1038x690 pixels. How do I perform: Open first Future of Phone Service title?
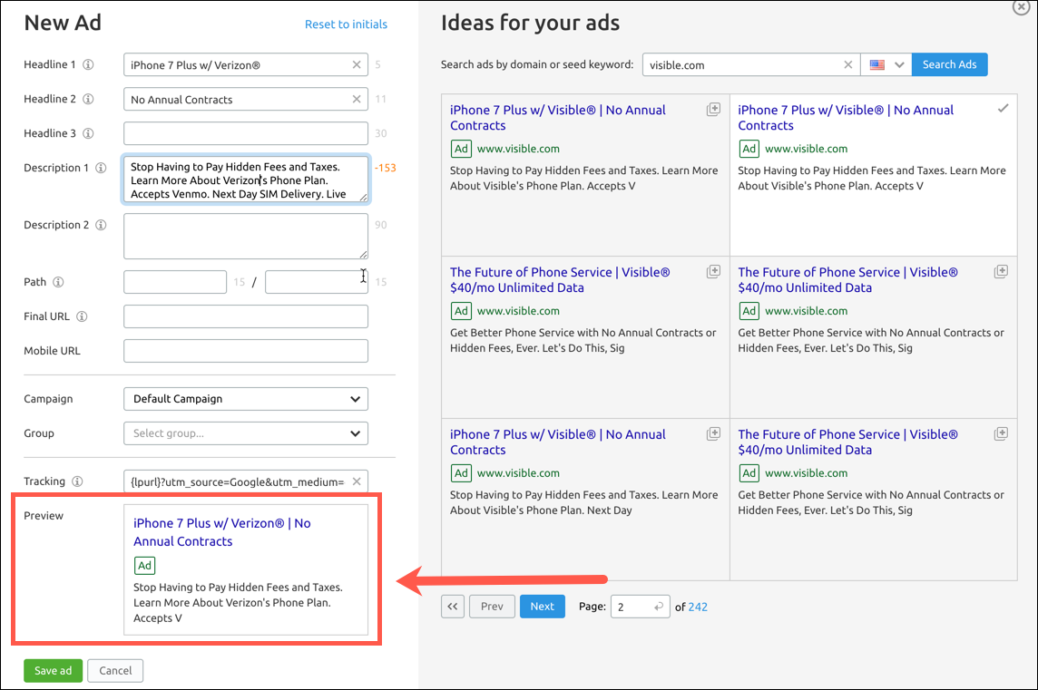[x=560, y=280]
